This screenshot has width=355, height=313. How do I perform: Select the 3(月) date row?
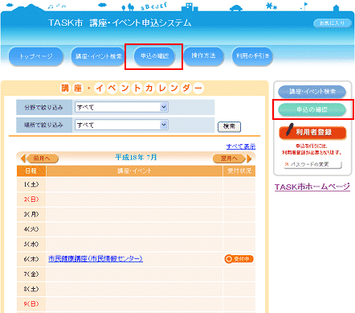(136, 214)
